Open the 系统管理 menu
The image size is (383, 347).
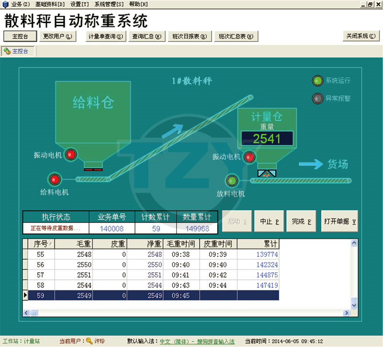(109, 4)
